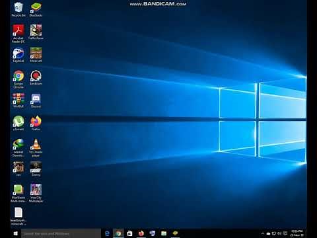This screenshot has height=238, width=317.
Task: Open Google Chrome desktop shortcut
Action: [x=18, y=79]
